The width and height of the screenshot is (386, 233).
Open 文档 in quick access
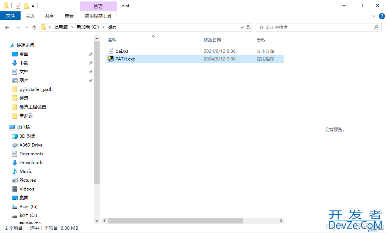click(24, 71)
